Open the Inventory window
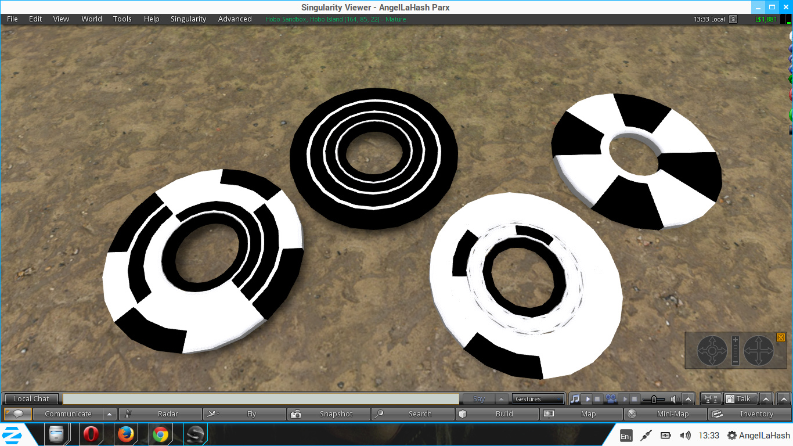 click(x=749, y=414)
